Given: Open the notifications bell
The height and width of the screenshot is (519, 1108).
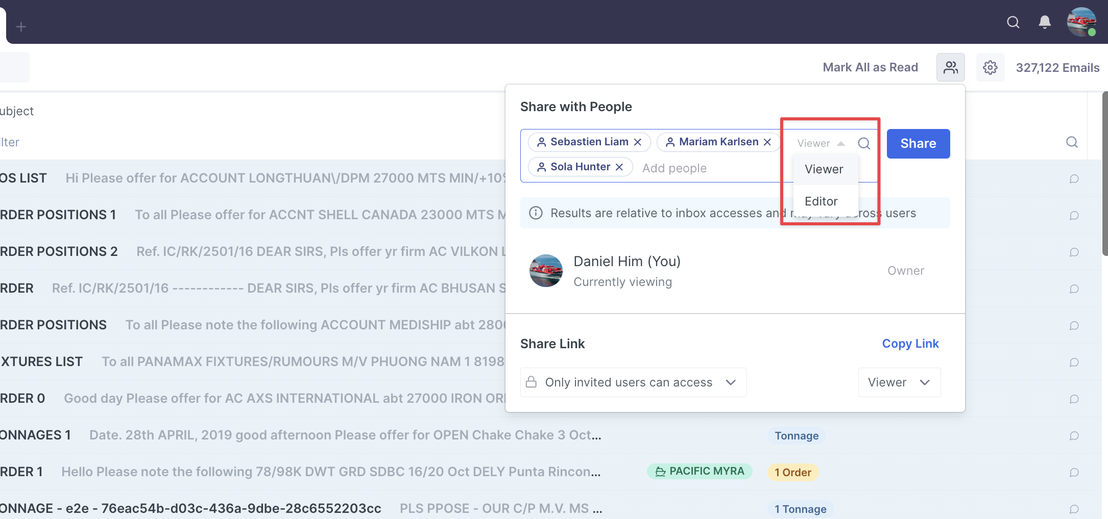Looking at the screenshot, I should click(x=1045, y=22).
